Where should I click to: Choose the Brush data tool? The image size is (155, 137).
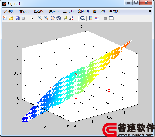pyautogui.click(x=71, y=18)
